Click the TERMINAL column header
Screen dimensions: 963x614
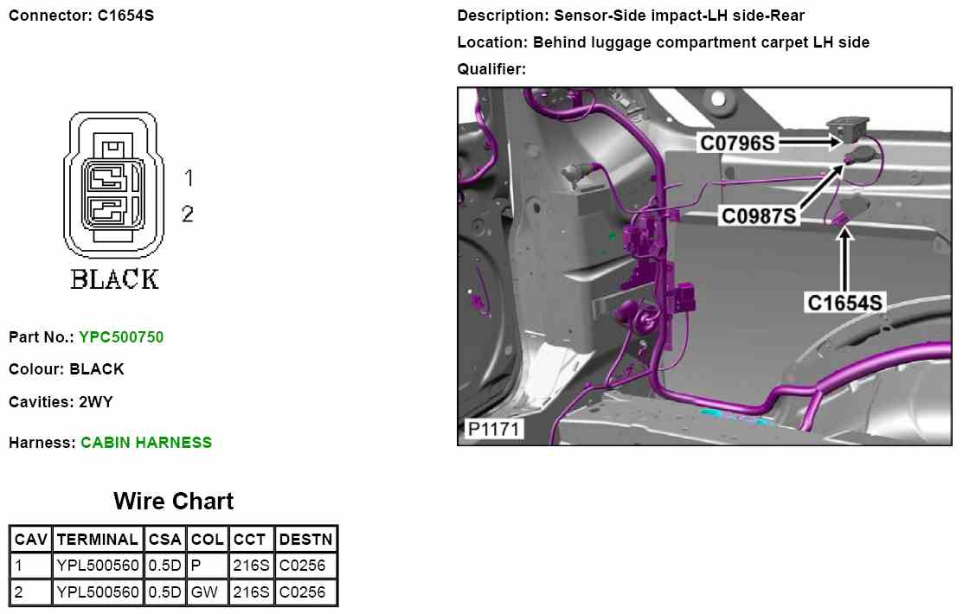[x=97, y=540]
